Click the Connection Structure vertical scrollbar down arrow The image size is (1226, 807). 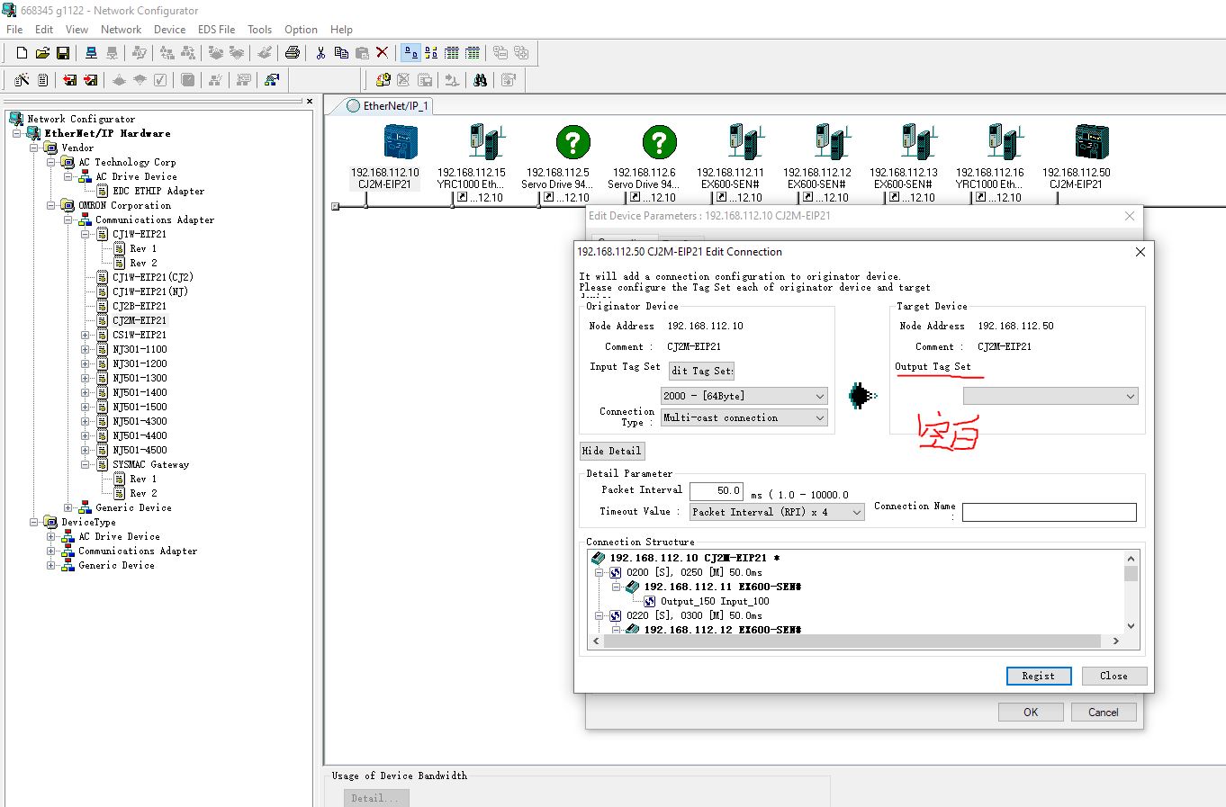coord(1131,626)
